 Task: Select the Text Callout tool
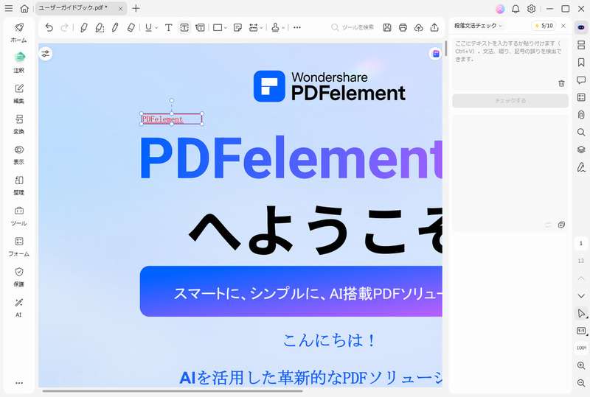click(x=200, y=27)
